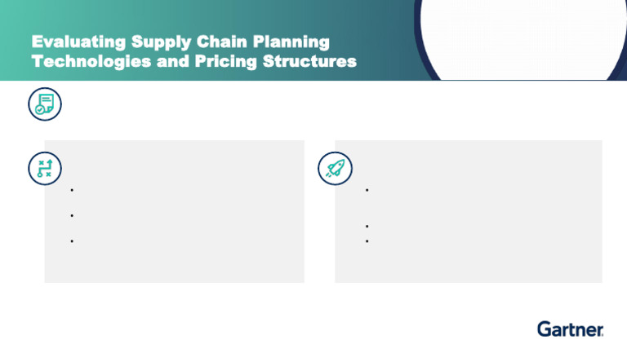Click the document with checkmark icon
Screen dimensions: 627x353
coord(45,104)
